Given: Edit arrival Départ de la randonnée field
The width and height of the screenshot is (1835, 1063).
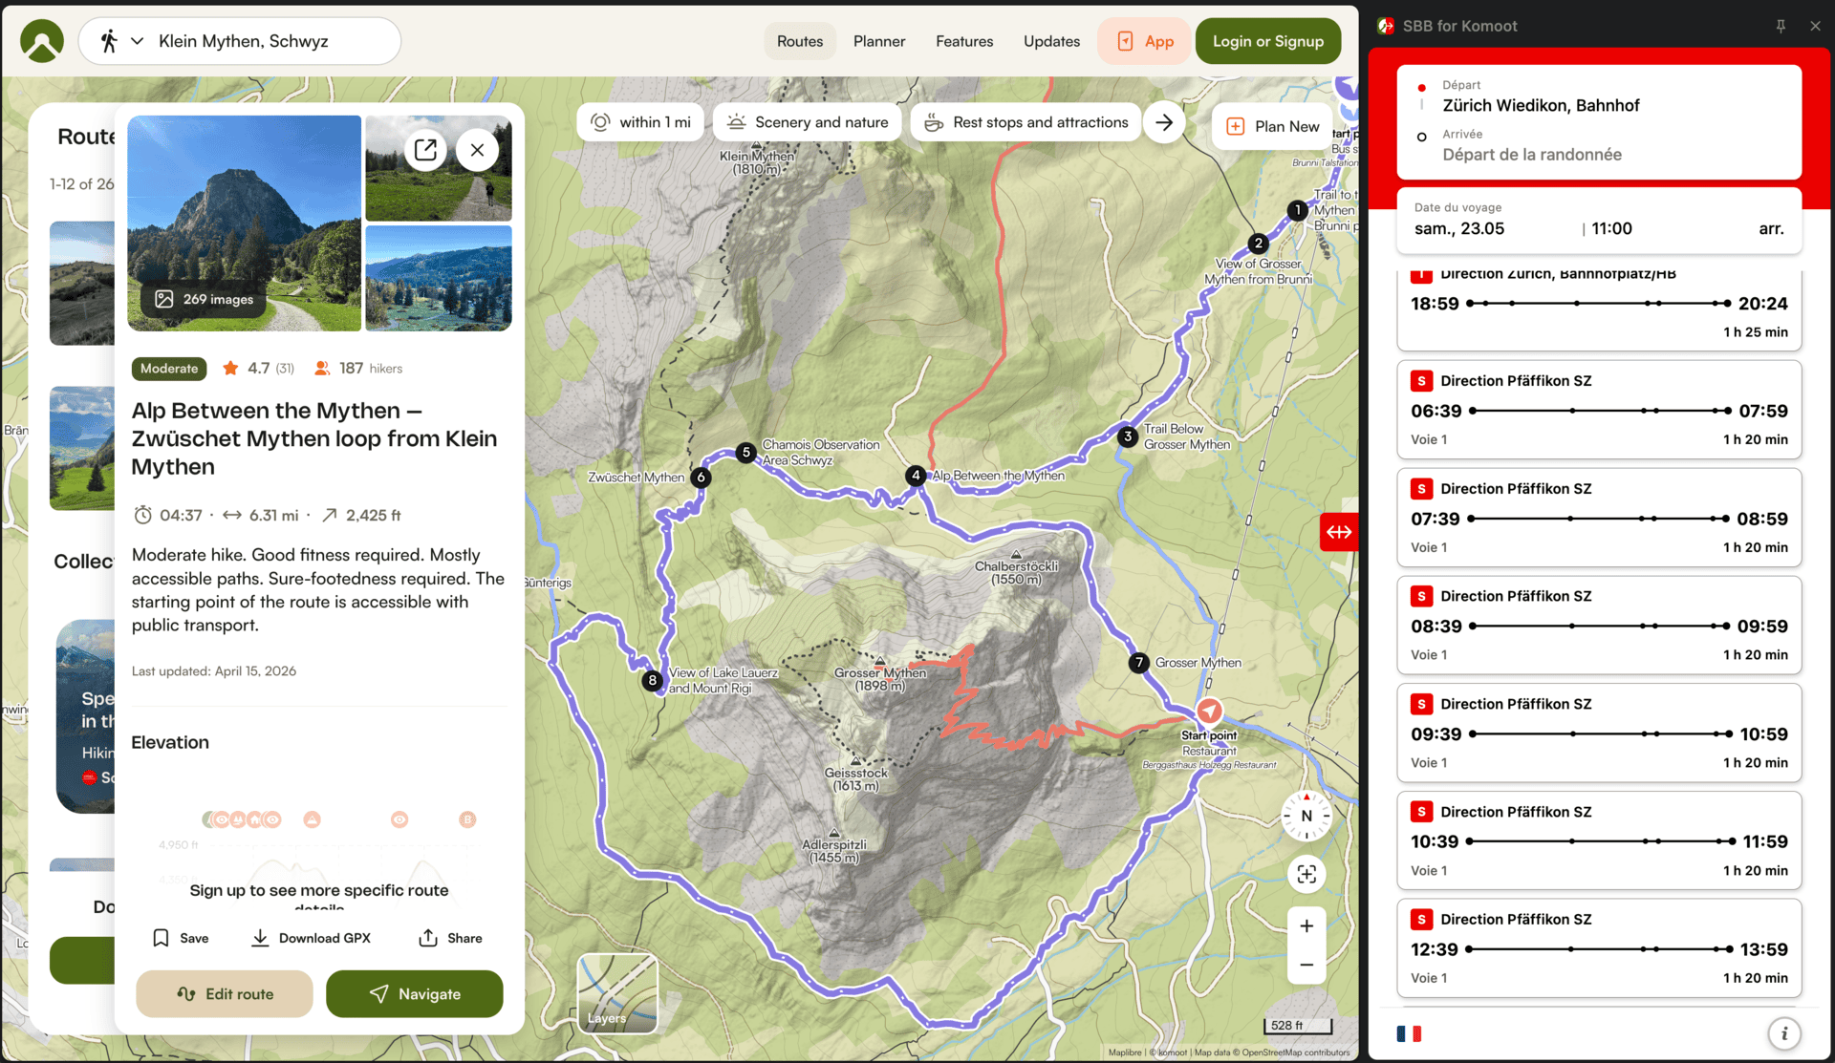Looking at the screenshot, I should coord(1599,145).
